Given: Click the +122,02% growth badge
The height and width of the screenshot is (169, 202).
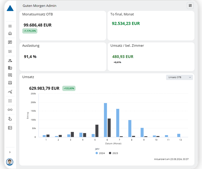Looking at the screenshot, I should point(69,88).
